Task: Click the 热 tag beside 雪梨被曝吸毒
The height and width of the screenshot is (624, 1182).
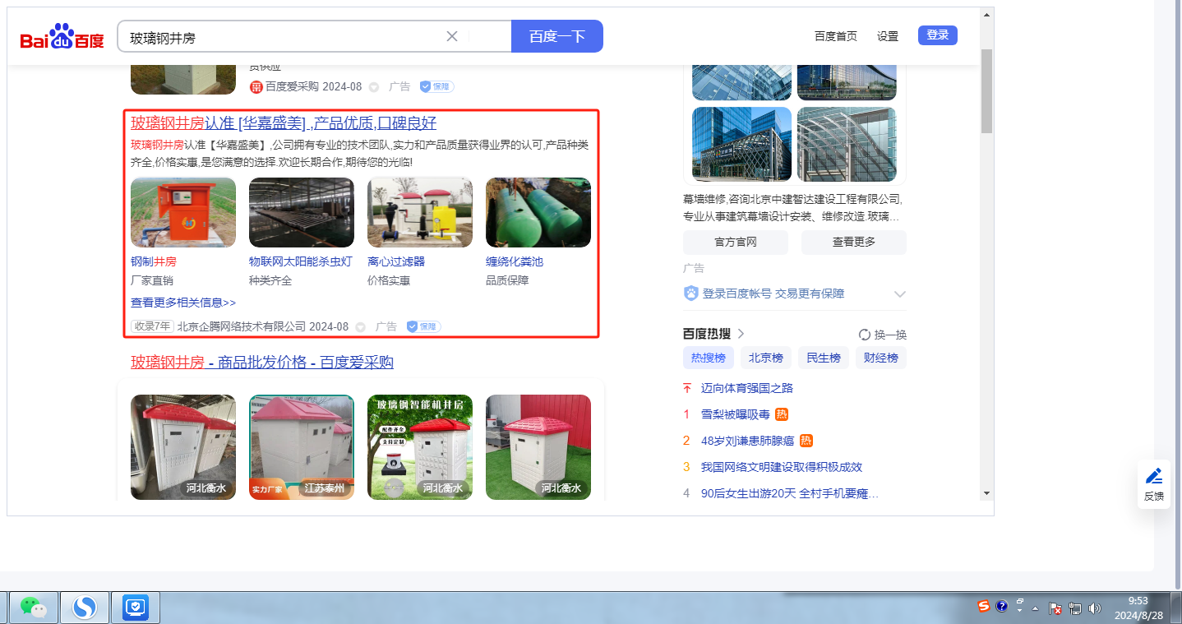Action: [x=782, y=414]
